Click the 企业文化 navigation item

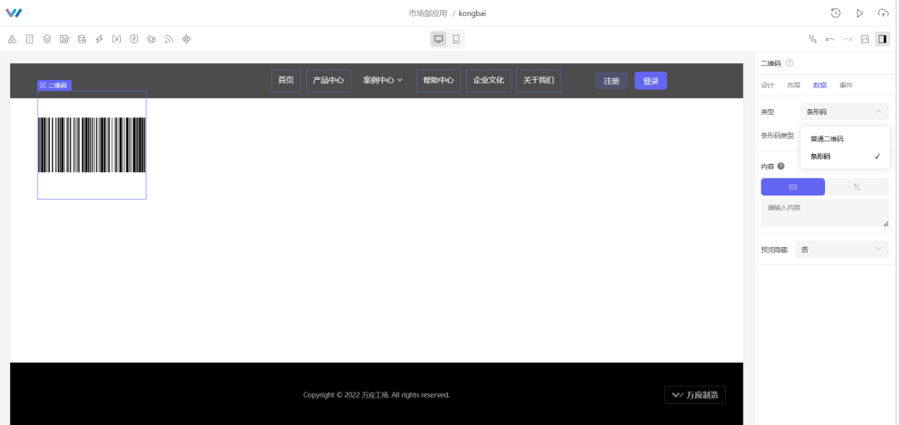[489, 81]
